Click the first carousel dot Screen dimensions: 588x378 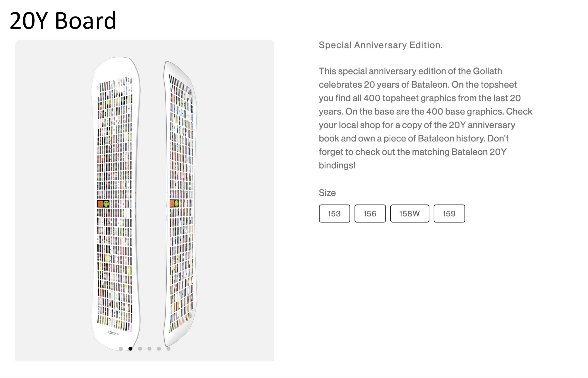[x=121, y=349]
